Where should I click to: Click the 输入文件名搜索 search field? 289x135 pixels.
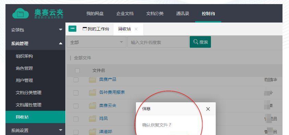pos(158,42)
